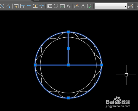This screenshot has height=111, width=138.
Task: Open Dimension Edit pencil tool
Action: 77,6
